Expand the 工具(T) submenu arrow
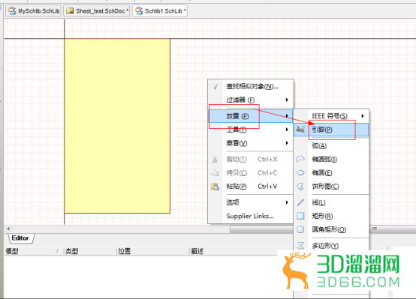The width and height of the screenshot is (416, 299). (x=287, y=130)
